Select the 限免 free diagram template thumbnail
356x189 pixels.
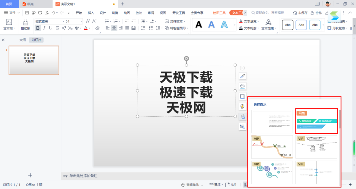click(x=317, y=121)
